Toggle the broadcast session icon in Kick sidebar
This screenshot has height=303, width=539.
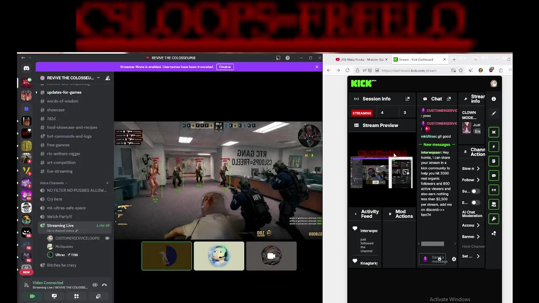494,190
